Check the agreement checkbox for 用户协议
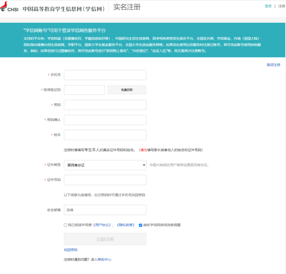The width and height of the screenshot is (286, 274). tap(65, 225)
